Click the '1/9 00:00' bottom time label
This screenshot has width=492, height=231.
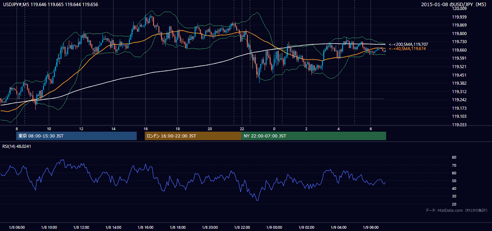(274, 228)
